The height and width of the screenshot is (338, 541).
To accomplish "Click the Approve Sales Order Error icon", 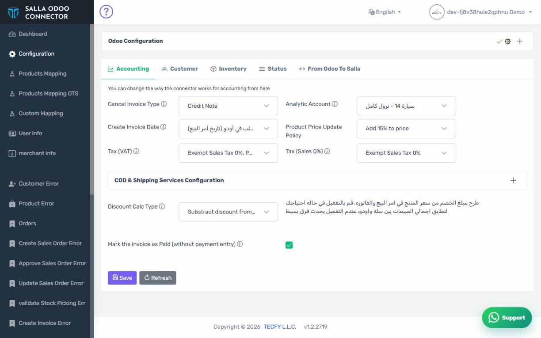I will click(12, 263).
